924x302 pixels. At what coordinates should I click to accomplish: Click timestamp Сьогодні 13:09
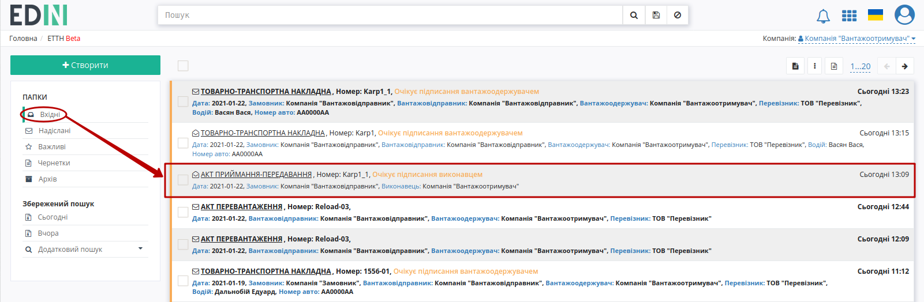[884, 175]
